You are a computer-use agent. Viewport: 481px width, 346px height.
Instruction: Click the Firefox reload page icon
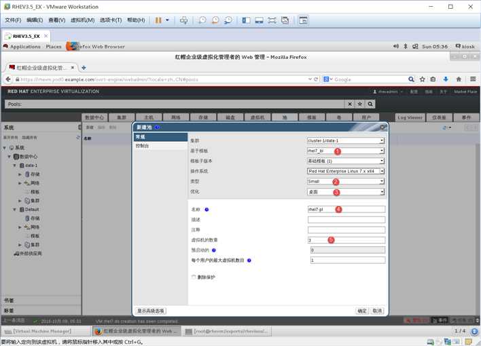(316, 79)
